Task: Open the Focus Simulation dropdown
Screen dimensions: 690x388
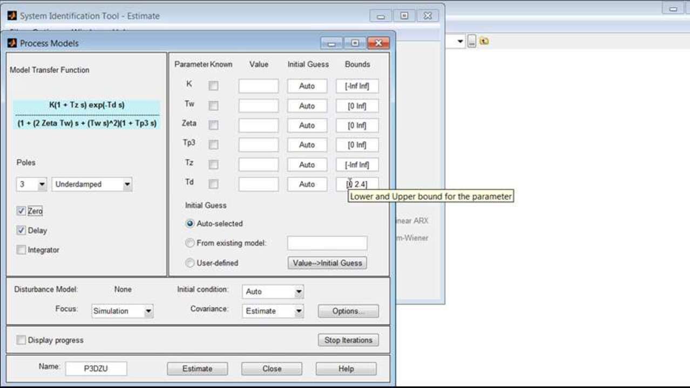Action: [x=148, y=311]
